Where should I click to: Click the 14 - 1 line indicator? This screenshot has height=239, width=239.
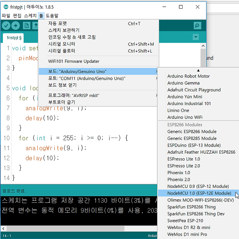tap(7, 236)
